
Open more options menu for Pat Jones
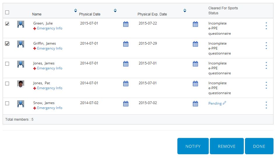pyautogui.click(x=266, y=85)
